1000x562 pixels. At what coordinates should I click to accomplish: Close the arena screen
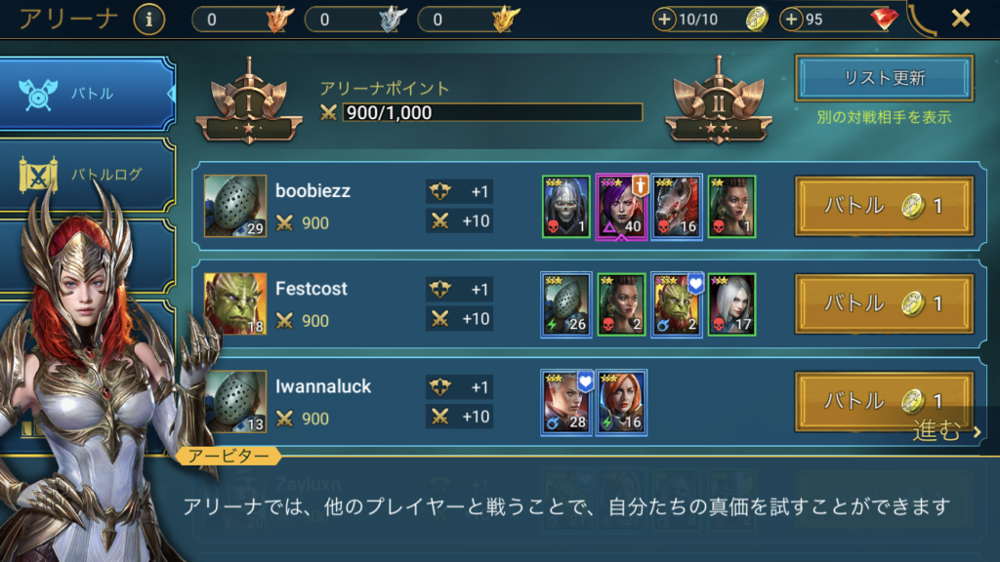(x=961, y=19)
